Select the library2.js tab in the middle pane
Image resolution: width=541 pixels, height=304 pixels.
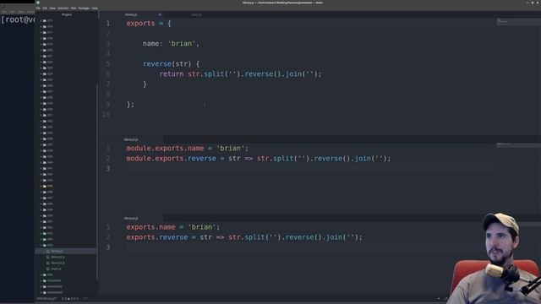[132, 139]
